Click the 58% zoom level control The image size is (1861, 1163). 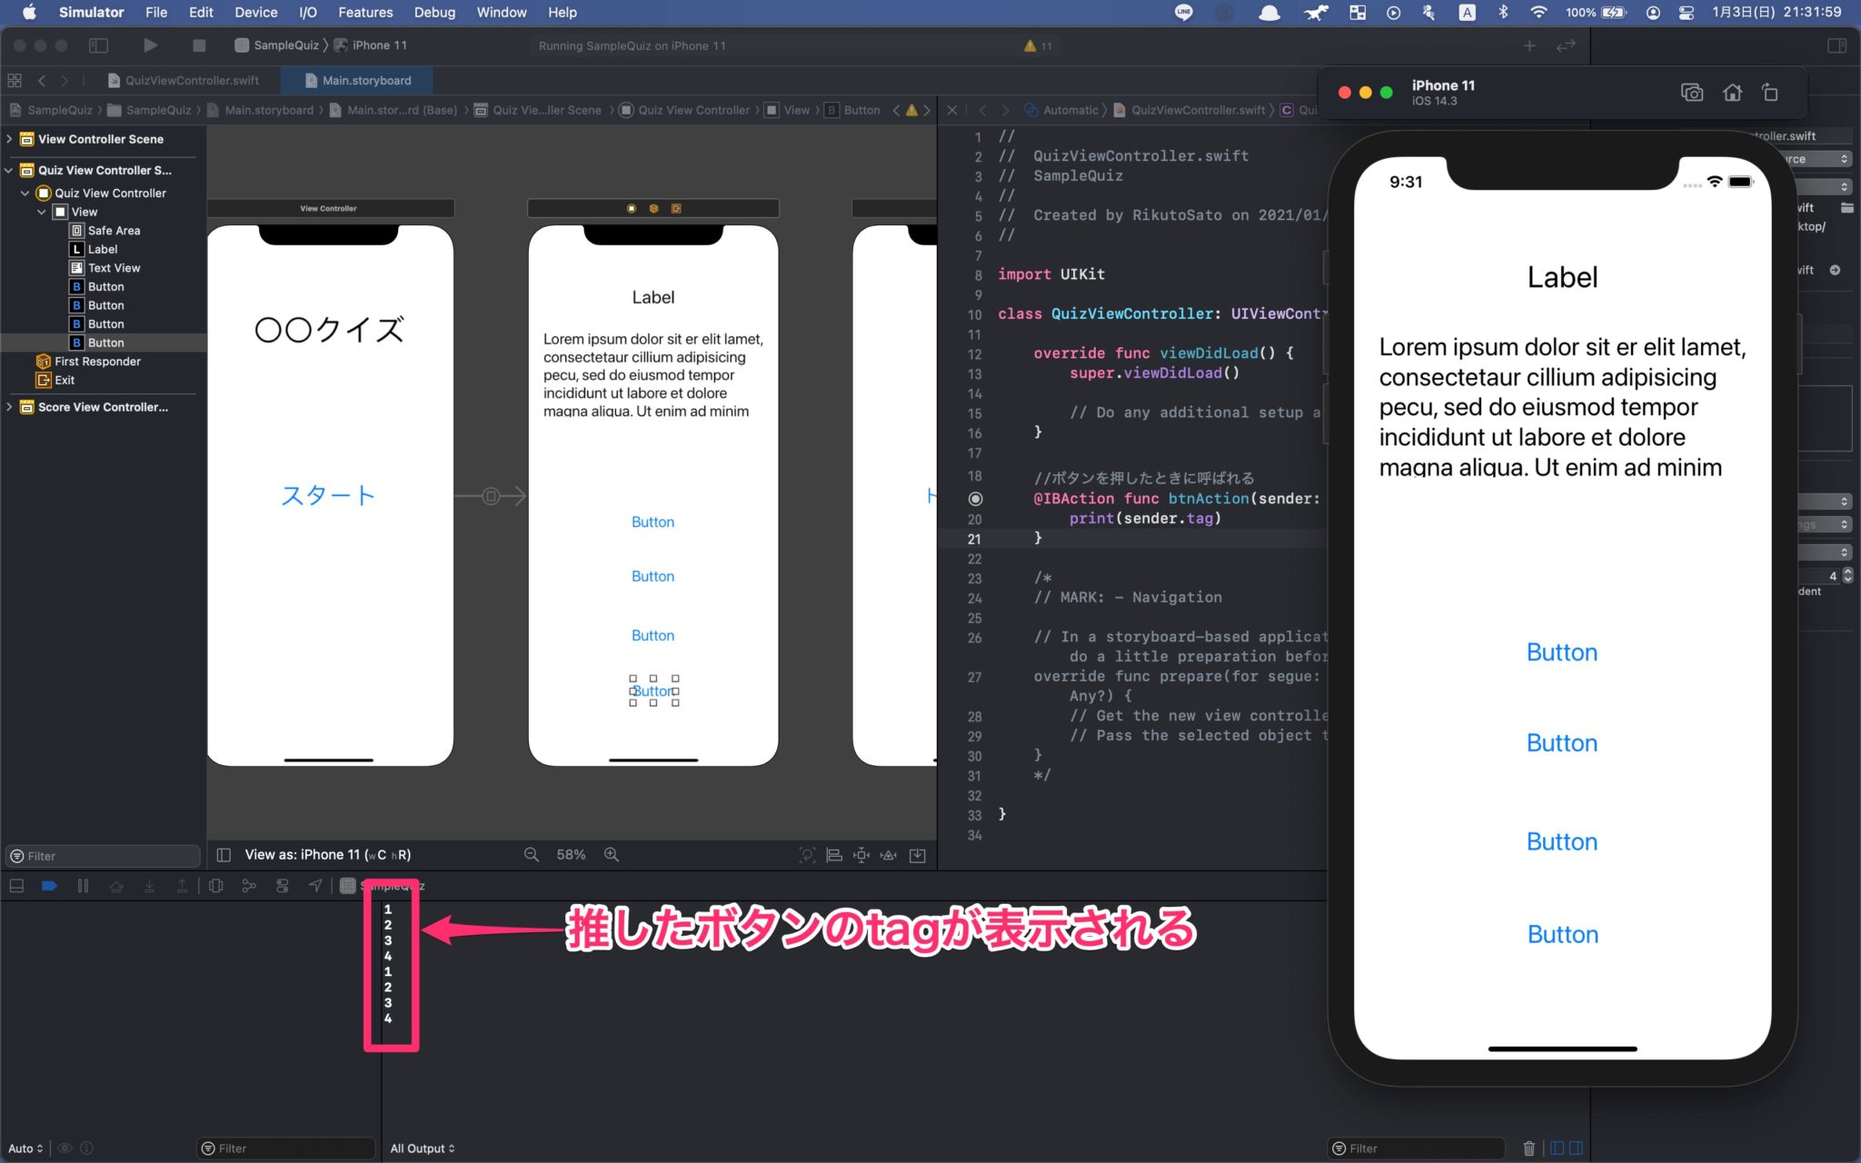pos(571,854)
